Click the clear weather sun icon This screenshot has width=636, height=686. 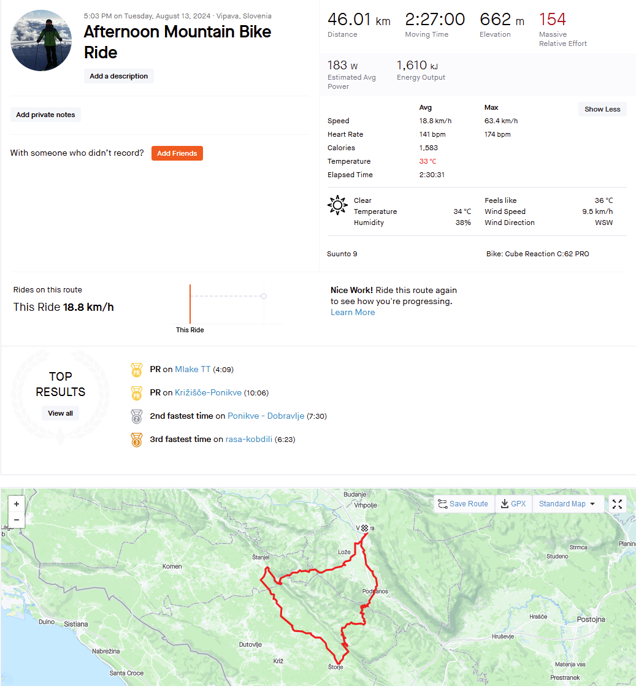(x=337, y=205)
